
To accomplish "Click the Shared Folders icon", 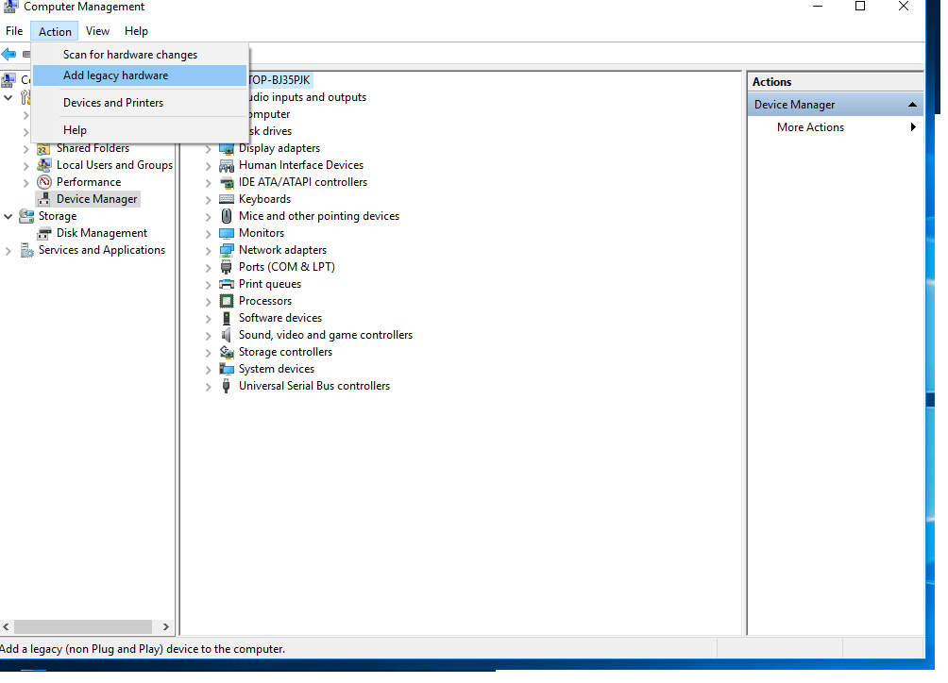I will coord(43,148).
